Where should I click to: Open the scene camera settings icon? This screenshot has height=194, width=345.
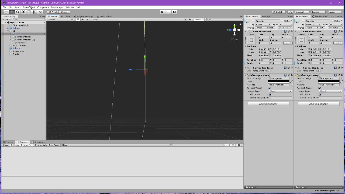click(x=190, y=19)
